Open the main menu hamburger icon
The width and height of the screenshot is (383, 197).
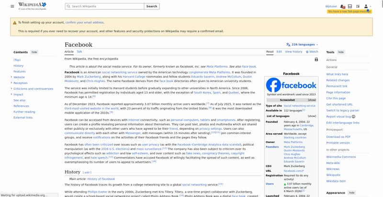(x=12, y=6)
